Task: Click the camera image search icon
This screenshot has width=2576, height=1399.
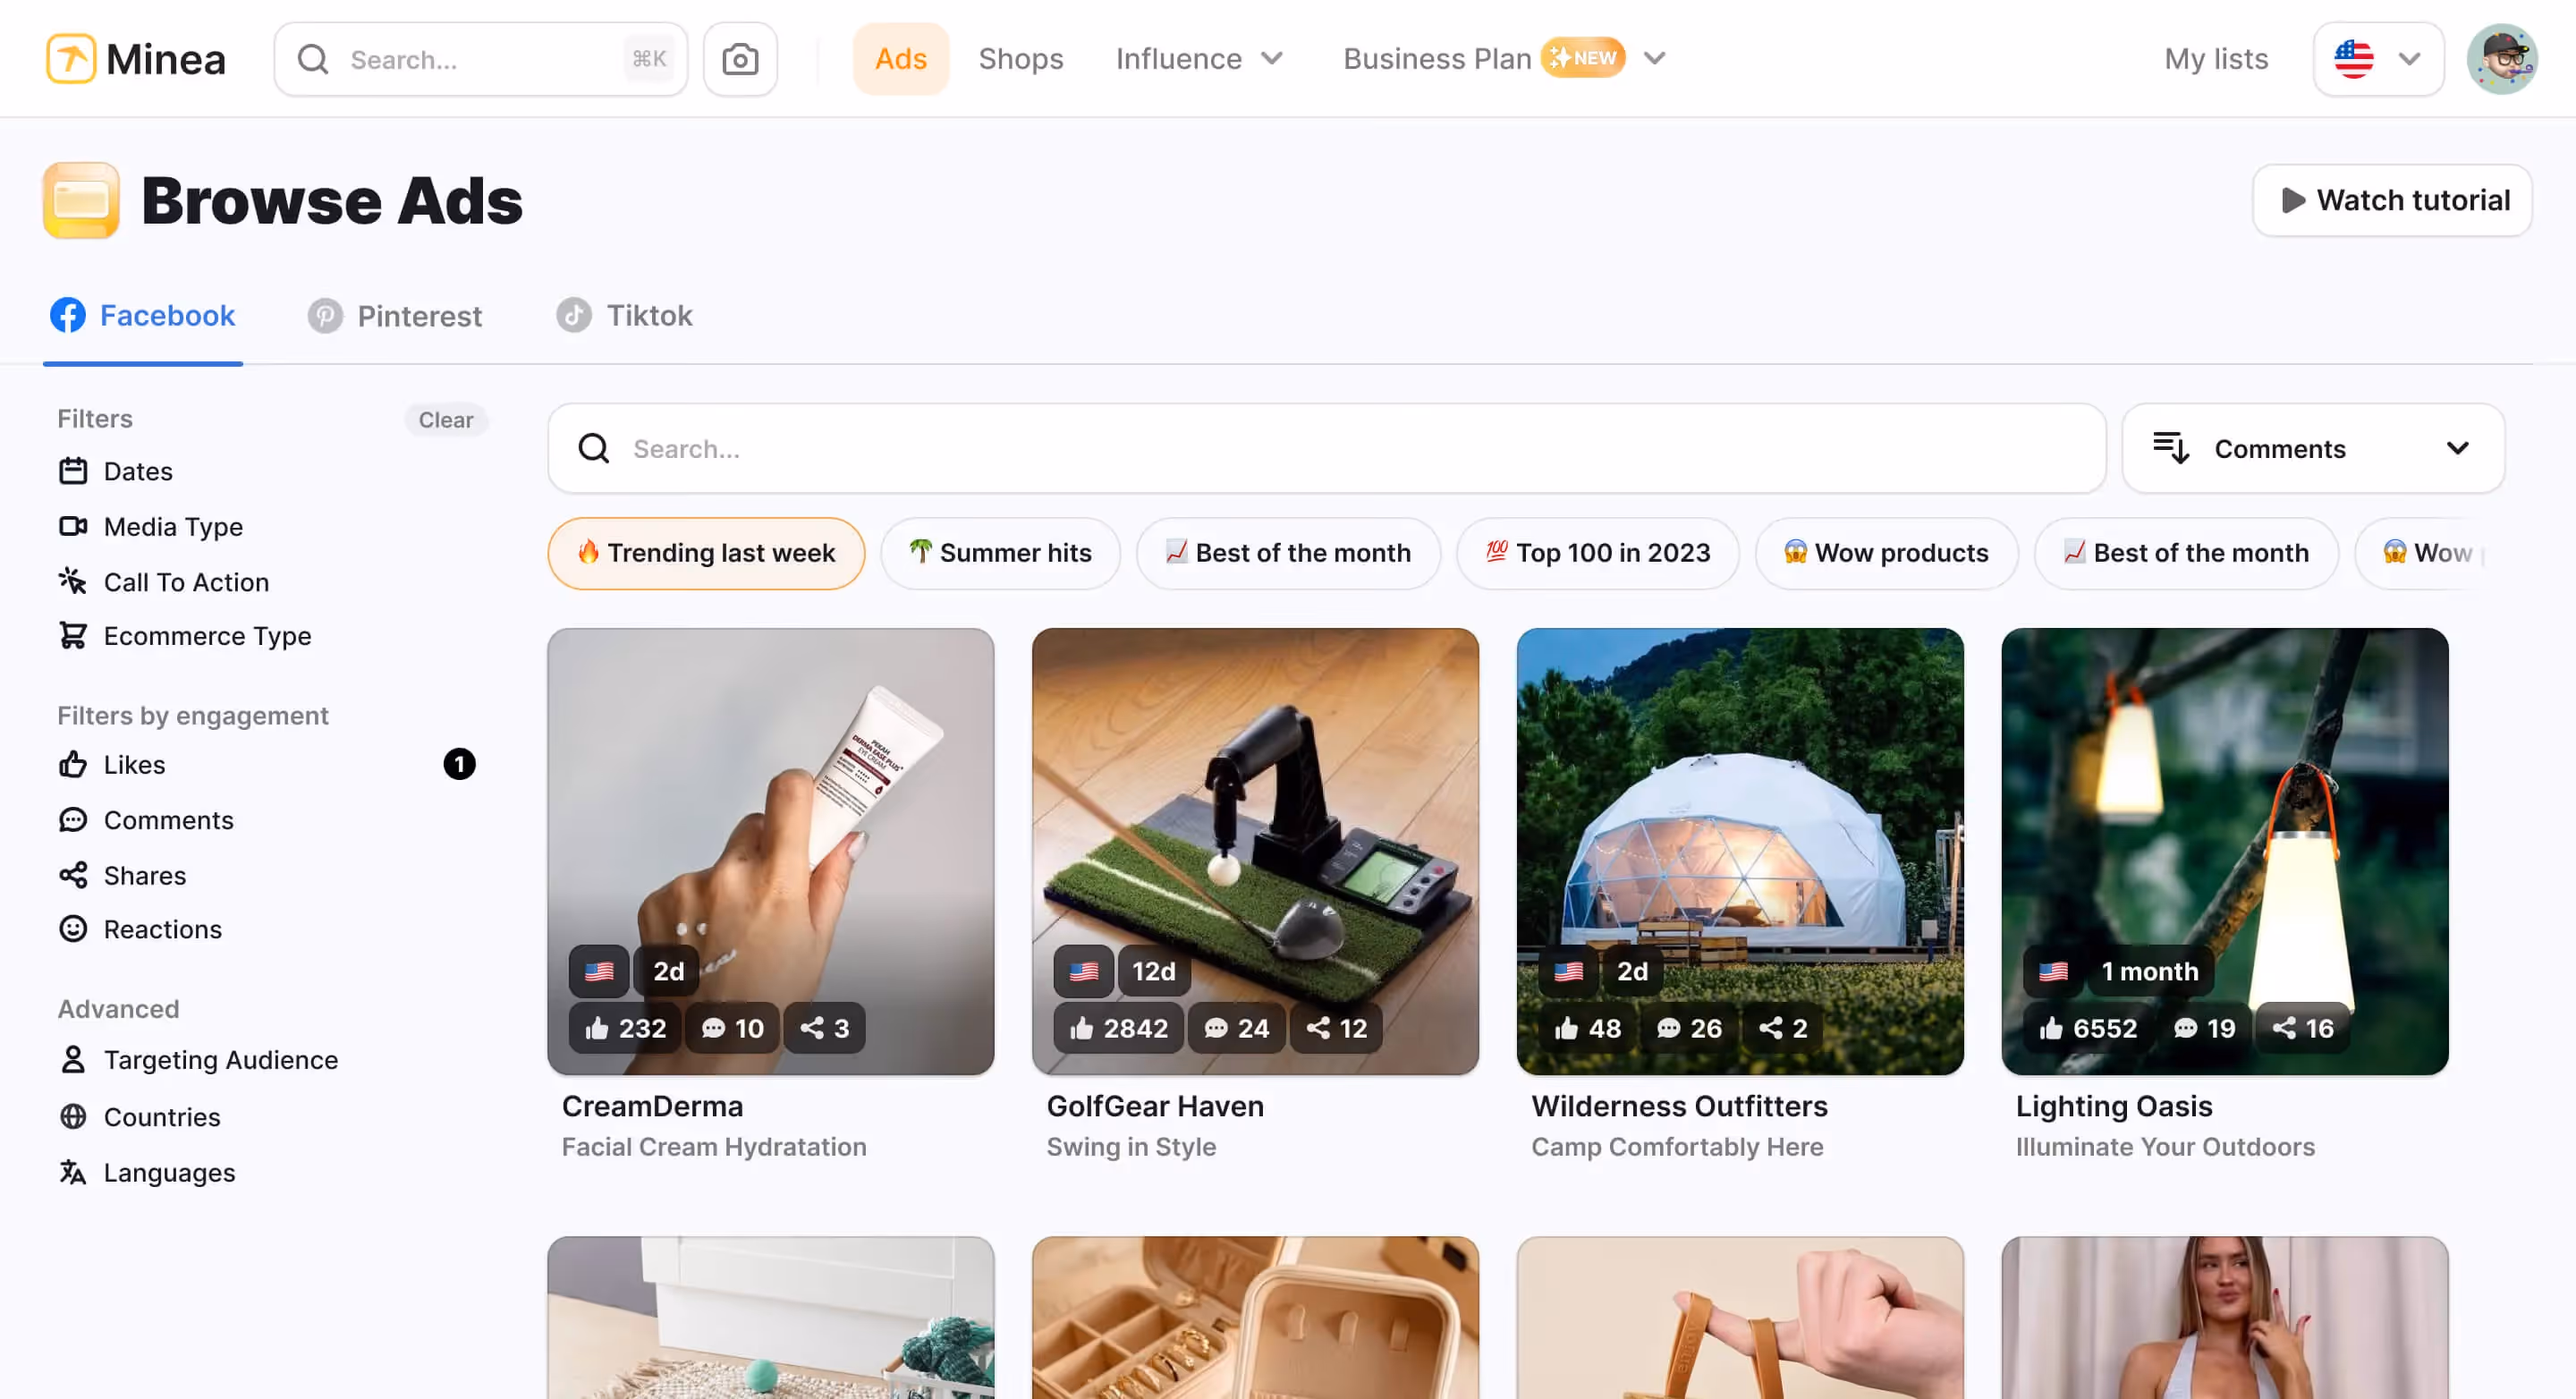Action: tap(740, 59)
